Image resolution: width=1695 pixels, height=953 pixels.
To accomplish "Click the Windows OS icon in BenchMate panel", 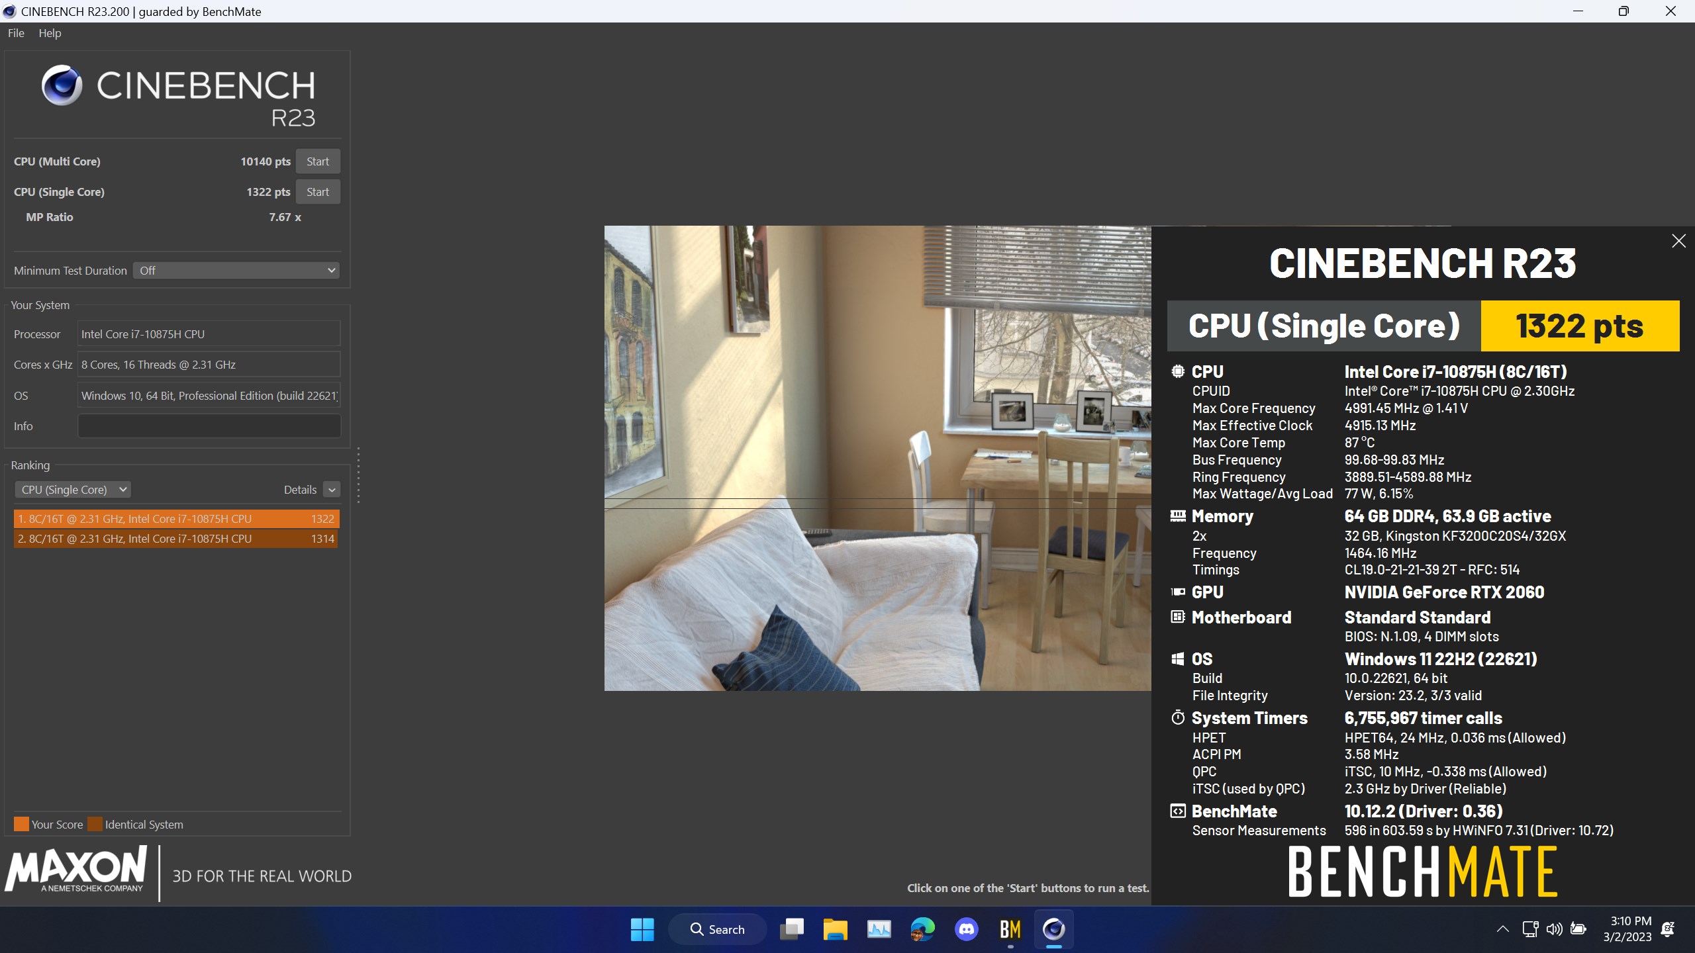I will pos(1178,659).
